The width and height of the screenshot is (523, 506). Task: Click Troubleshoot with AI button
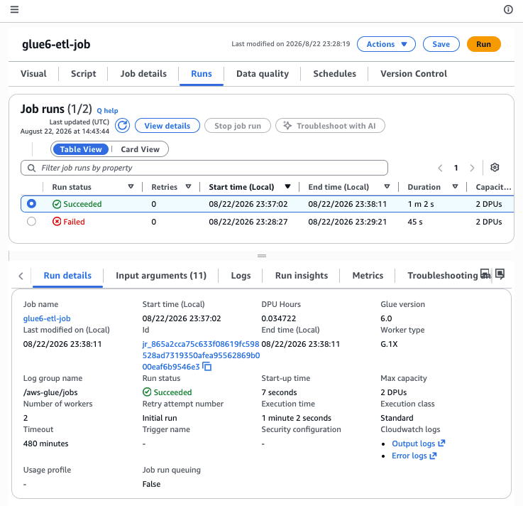pyautogui.click(x=330, y=126)
